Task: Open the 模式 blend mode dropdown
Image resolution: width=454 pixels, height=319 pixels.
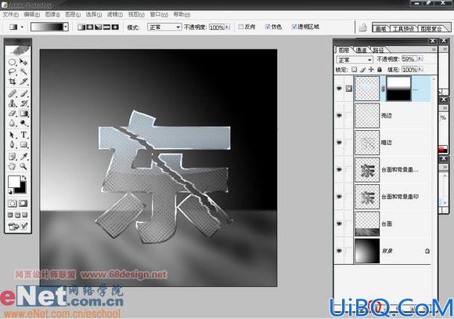Action: (x=164, y=27)
